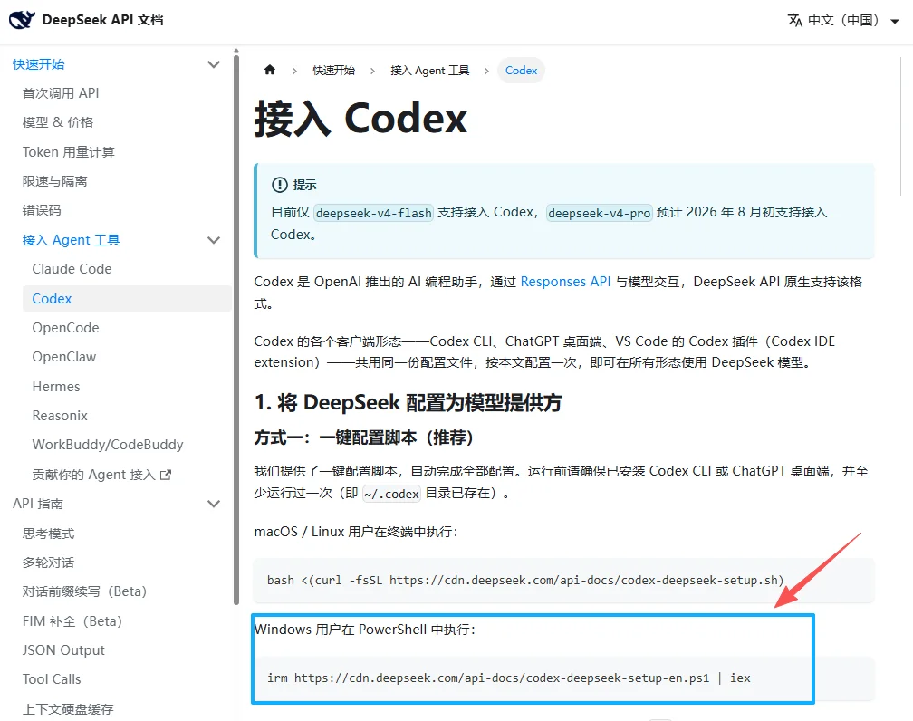Click DeepSeek API 文档 site title

pos(103,20)
